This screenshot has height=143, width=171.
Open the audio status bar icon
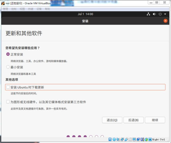(x=118, y=139)
